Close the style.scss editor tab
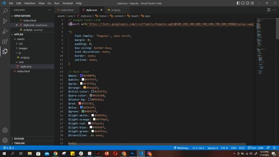Viewport: 279px width, 157px height. point(102,10)
